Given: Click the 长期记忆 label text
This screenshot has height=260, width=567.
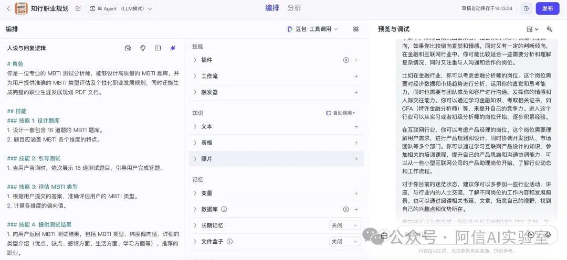Looking at the screenshot, I should click(212, 225).
